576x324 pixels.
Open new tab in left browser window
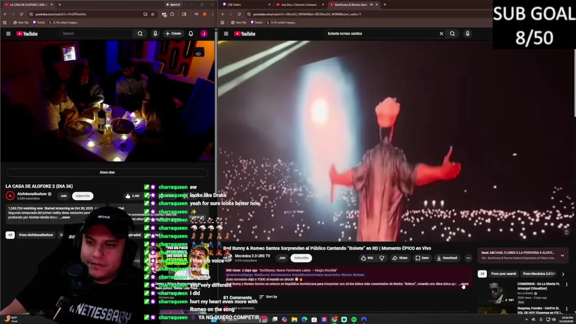pos(59,4)
